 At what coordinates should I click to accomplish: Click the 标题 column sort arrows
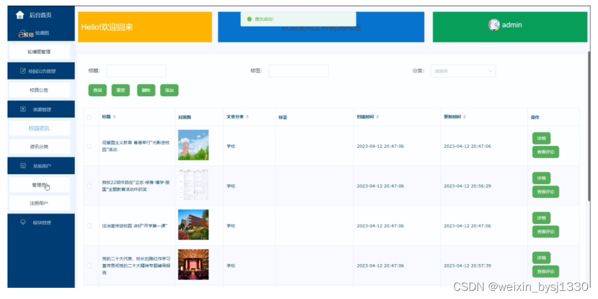114,117
